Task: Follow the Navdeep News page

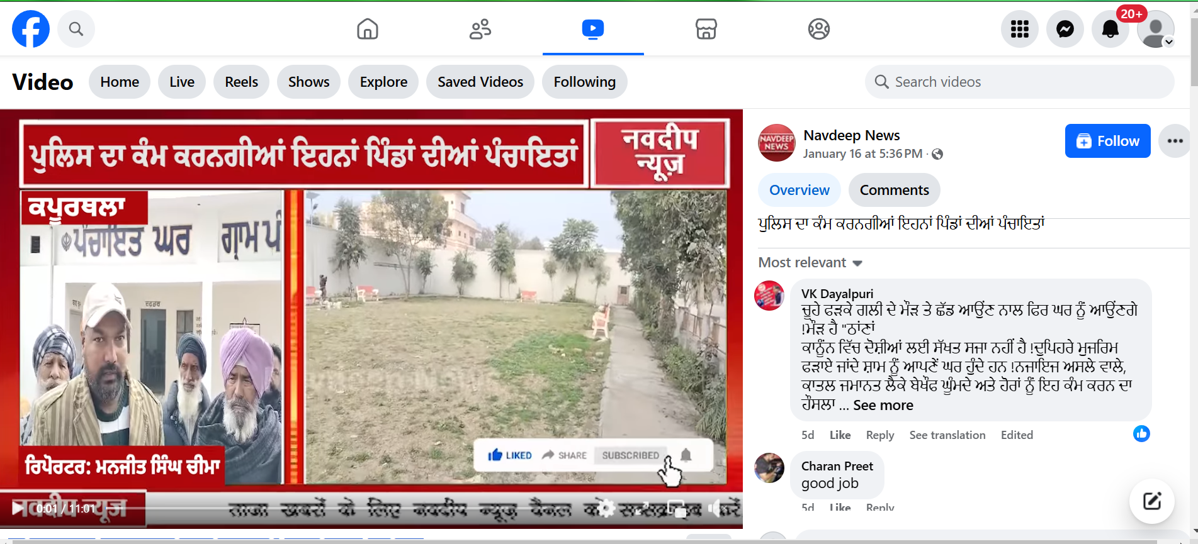Action: coord(1107,141)
